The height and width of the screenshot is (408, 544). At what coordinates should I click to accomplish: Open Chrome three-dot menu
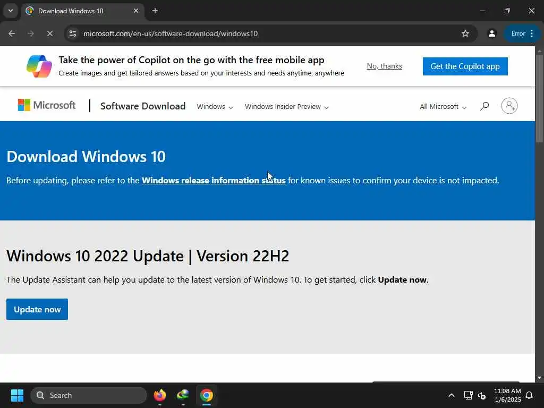point(532,33)
